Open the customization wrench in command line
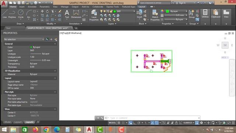This screenshot has height=133, width=236. 102,118
